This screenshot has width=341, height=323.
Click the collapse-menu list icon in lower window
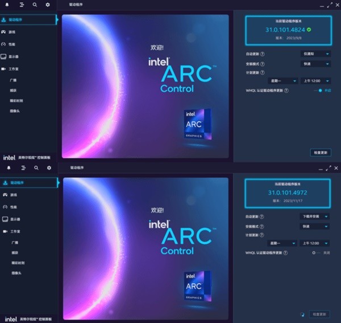(x=22, y=168)
